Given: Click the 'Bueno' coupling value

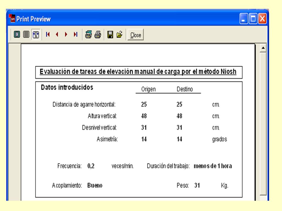Looking at the screenshot, I should [x=95, y=185].
